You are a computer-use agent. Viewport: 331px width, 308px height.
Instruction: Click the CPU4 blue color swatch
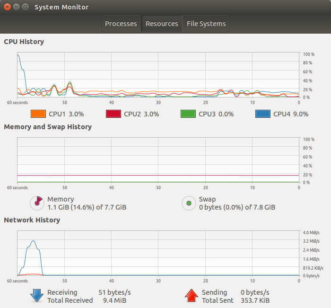click(263, 114)
